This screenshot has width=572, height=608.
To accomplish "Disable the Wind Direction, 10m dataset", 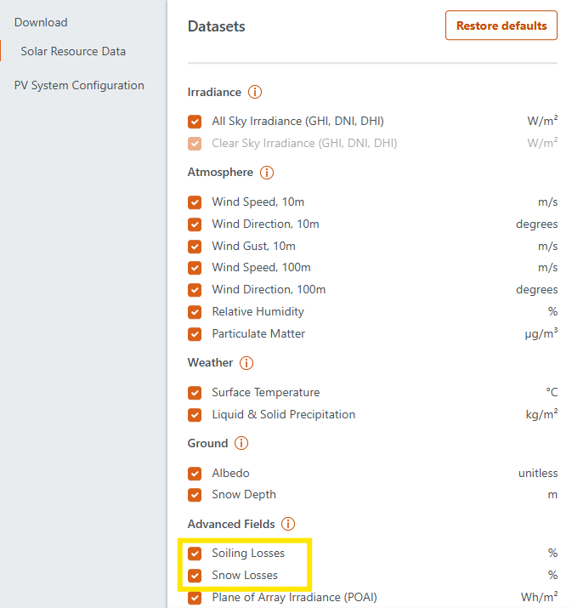I will click(x=195, y=224).
